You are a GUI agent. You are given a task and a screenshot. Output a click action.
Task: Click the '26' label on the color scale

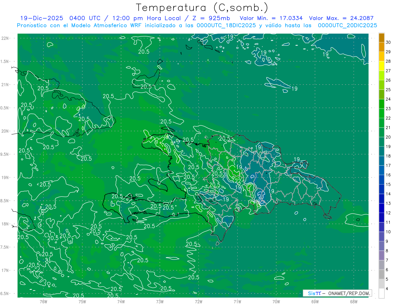click(x=388, y=80)
